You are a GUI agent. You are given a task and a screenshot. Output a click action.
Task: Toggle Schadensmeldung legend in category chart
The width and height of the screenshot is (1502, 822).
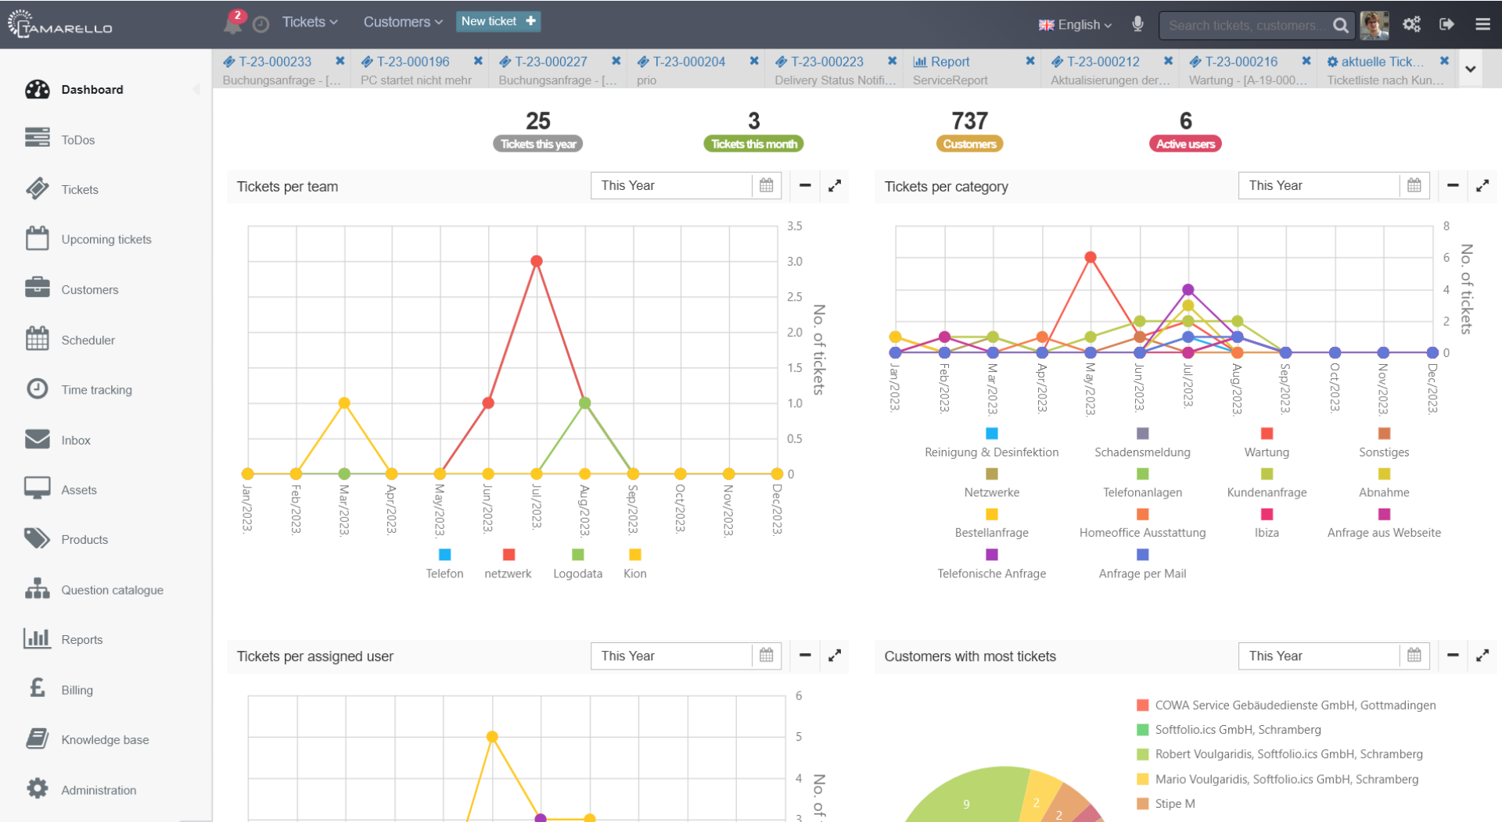click(x=1142, y=443)
